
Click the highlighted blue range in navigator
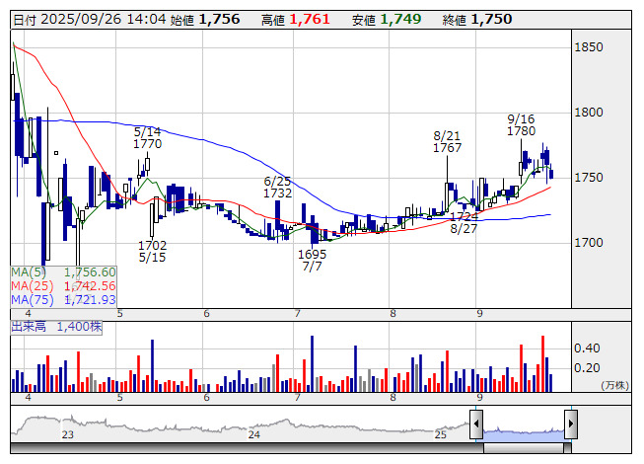click(x=524, y=434)
